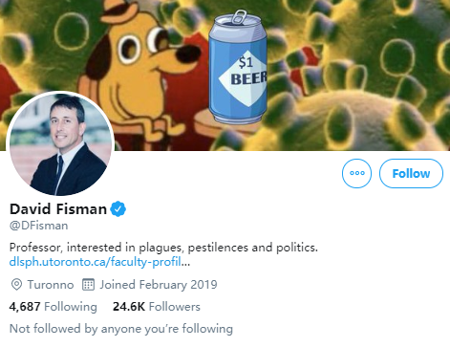The image size is (450, 347).
Task: Click the dog's hat in the banner
Action: [x=120, y=11]
